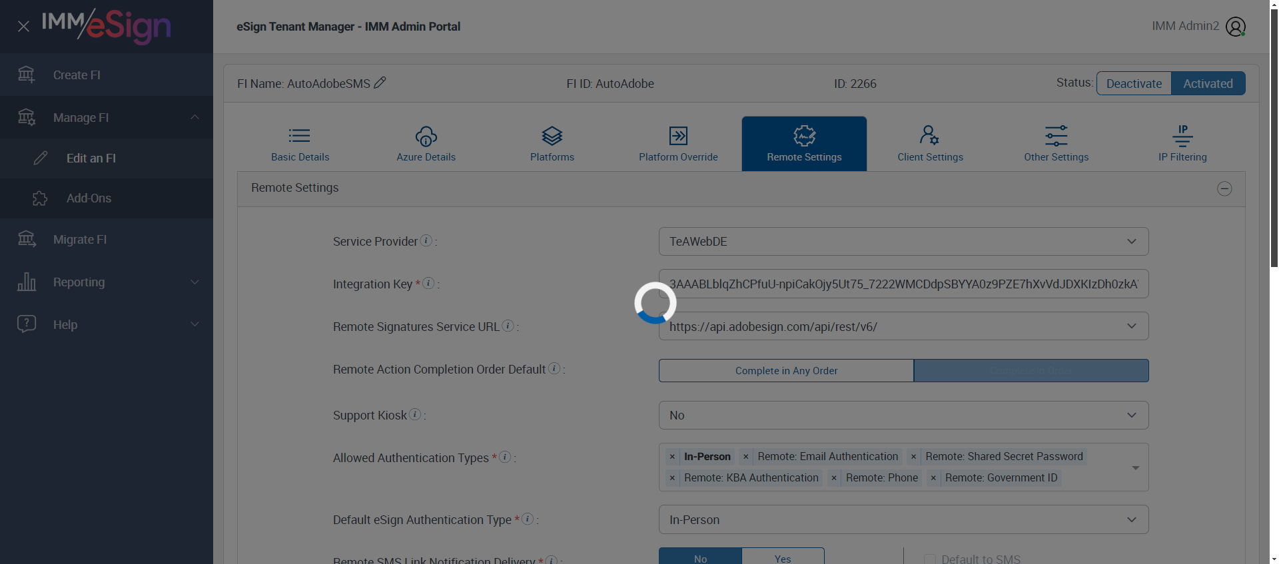1279x564 pixels.
Task: Expand the Help menu chevron
Action: coord(195,324)
